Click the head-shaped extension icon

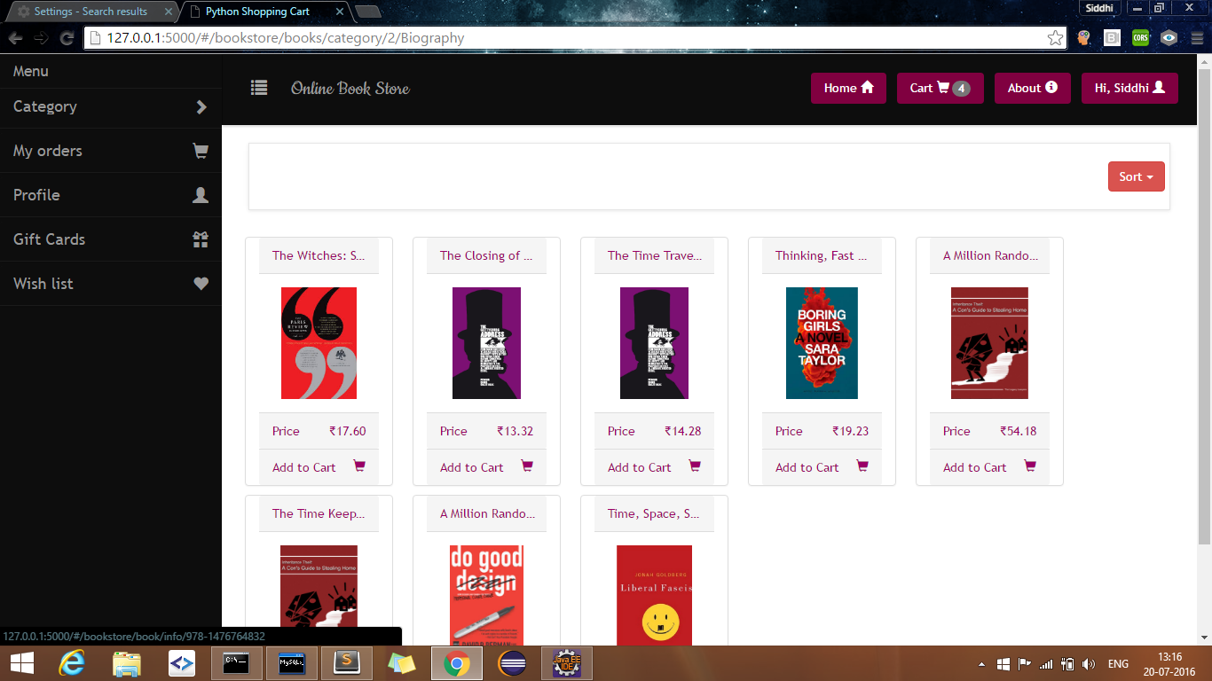tap(1083, 38)
